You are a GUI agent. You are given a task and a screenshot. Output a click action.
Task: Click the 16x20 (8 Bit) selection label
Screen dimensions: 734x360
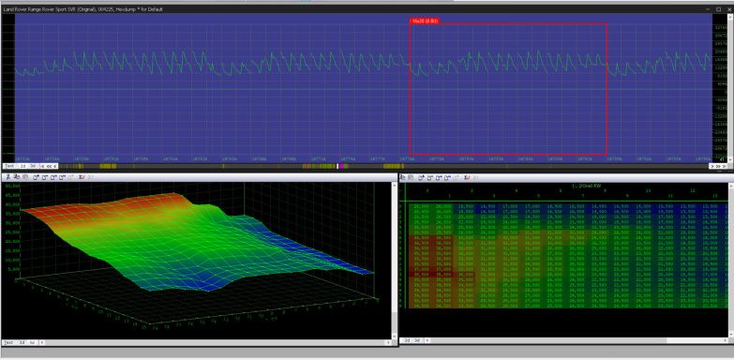point(424,21)
